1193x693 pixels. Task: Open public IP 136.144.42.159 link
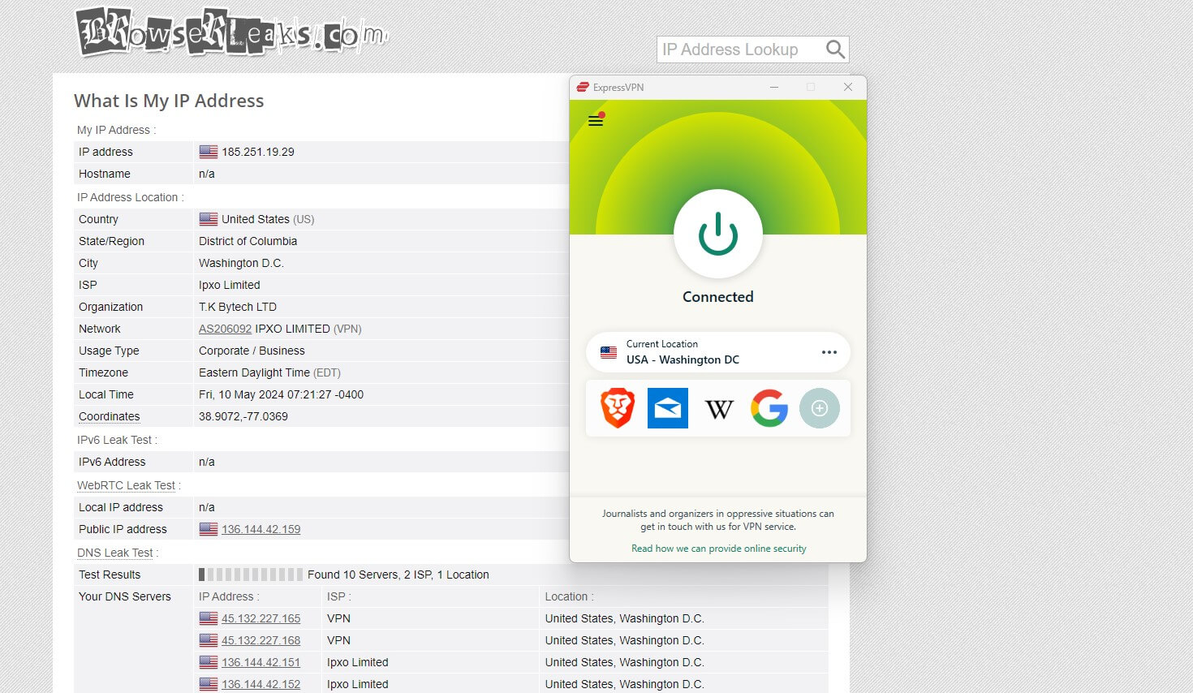click(x=261, y=529)
